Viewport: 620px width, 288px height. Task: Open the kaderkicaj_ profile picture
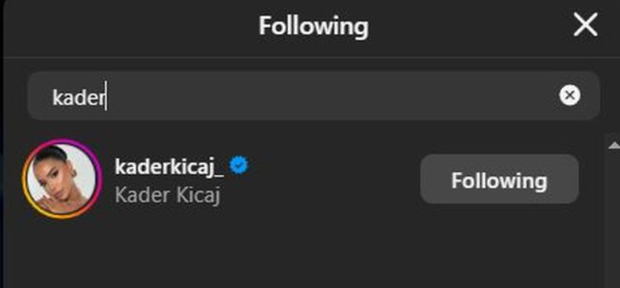[62, 178]
